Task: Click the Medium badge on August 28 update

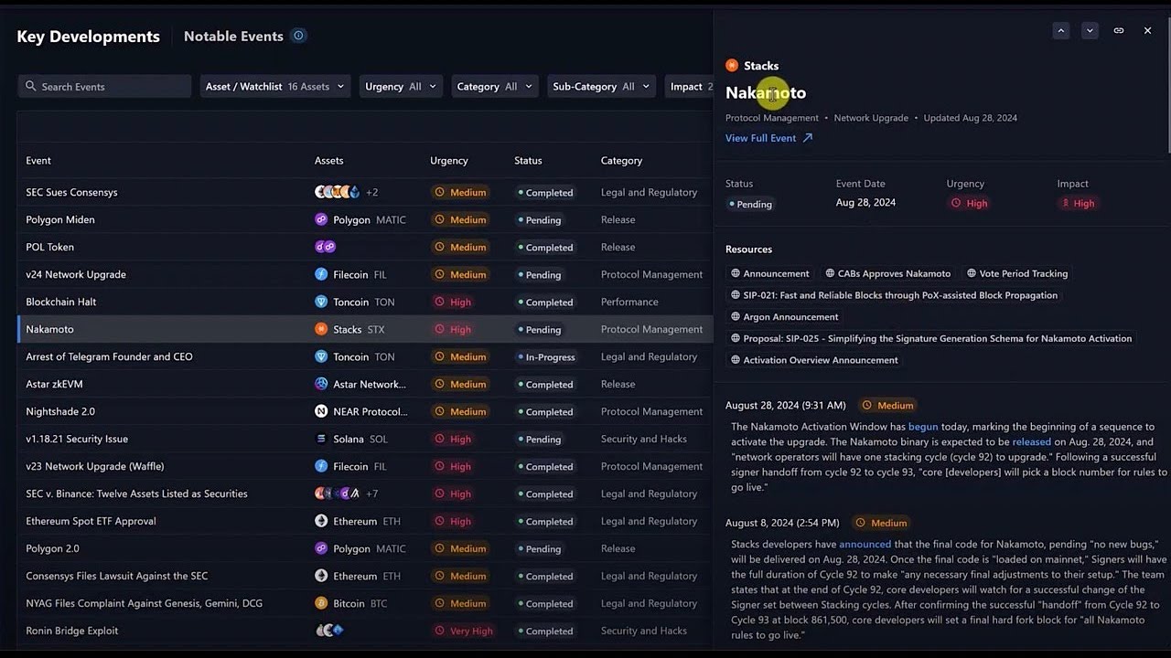Action: pyautogui.click(x=887, y=405)
